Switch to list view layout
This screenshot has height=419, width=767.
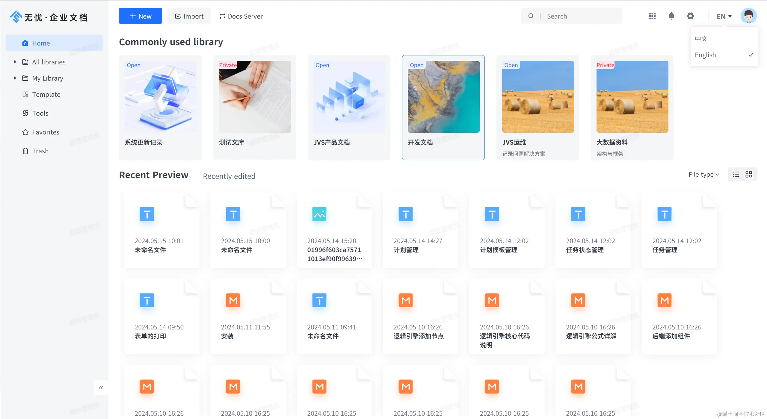coord(736,174)
